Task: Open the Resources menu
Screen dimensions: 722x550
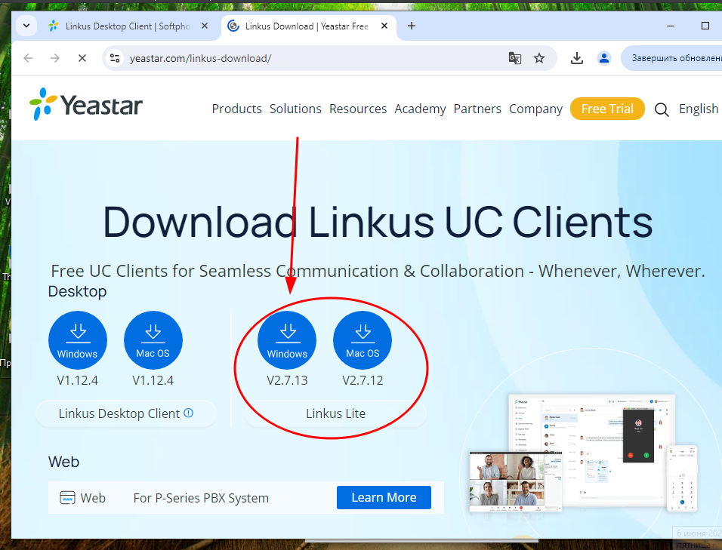Action: pyautogui.click(x=358, y=109)
